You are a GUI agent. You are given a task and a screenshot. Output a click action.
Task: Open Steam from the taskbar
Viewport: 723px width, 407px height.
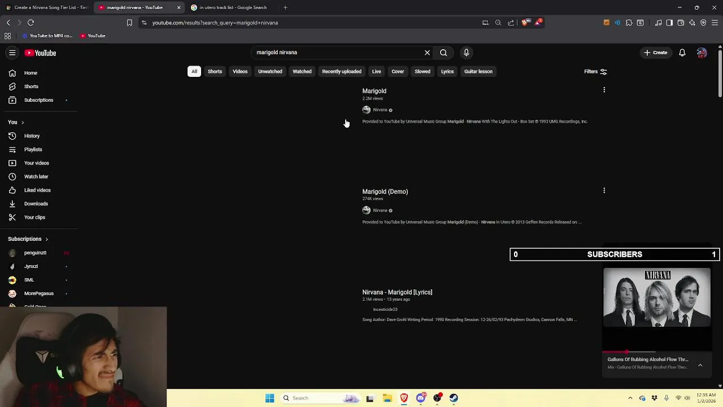[454, 398]
